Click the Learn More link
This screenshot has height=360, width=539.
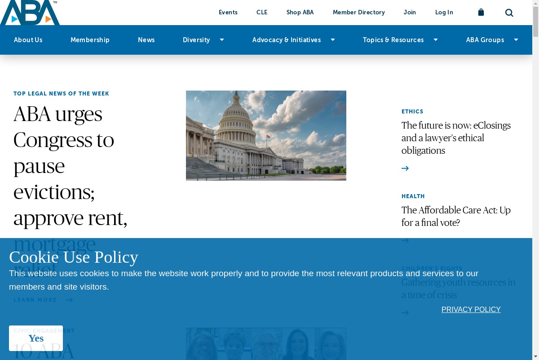[35, 300]
